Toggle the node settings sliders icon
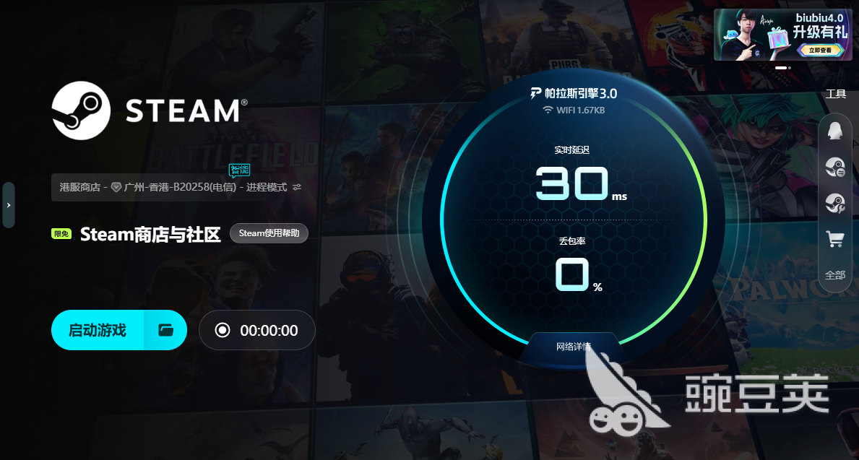The height and width of the screenshot is (460, 859). coord(297,187)
